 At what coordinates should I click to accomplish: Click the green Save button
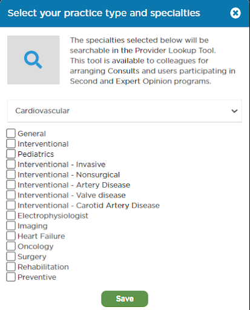pyautogui.click(x=125, y=298)
